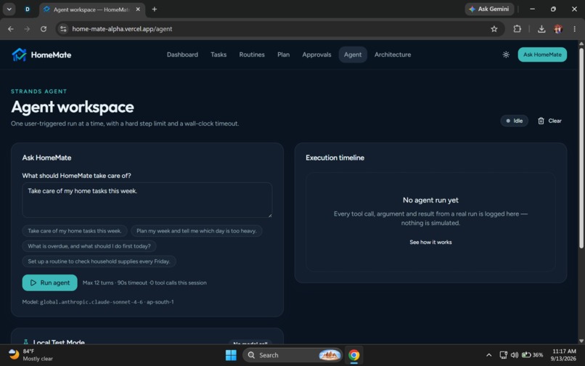Focus the HomeMate prompt text area

(147, 200)
